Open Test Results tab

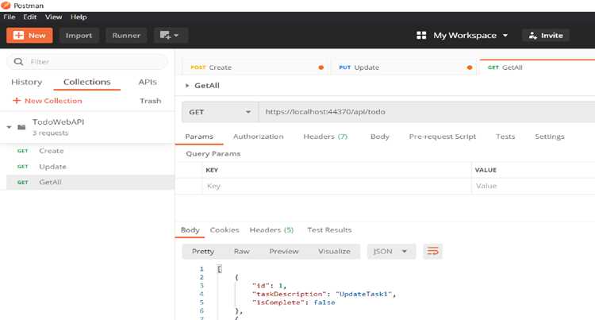click(x=329, y=230)
